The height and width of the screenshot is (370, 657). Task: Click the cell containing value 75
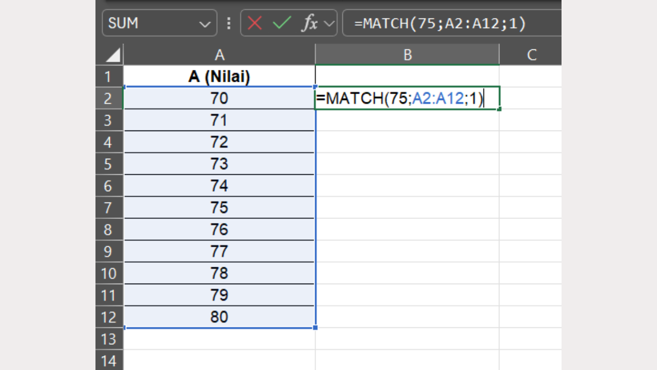pos(219,208)
